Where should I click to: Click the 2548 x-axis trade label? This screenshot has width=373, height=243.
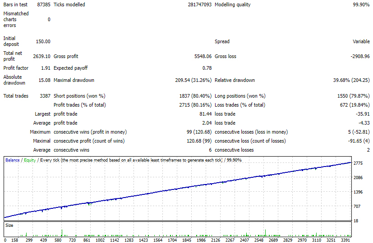(x=259, y=240)
